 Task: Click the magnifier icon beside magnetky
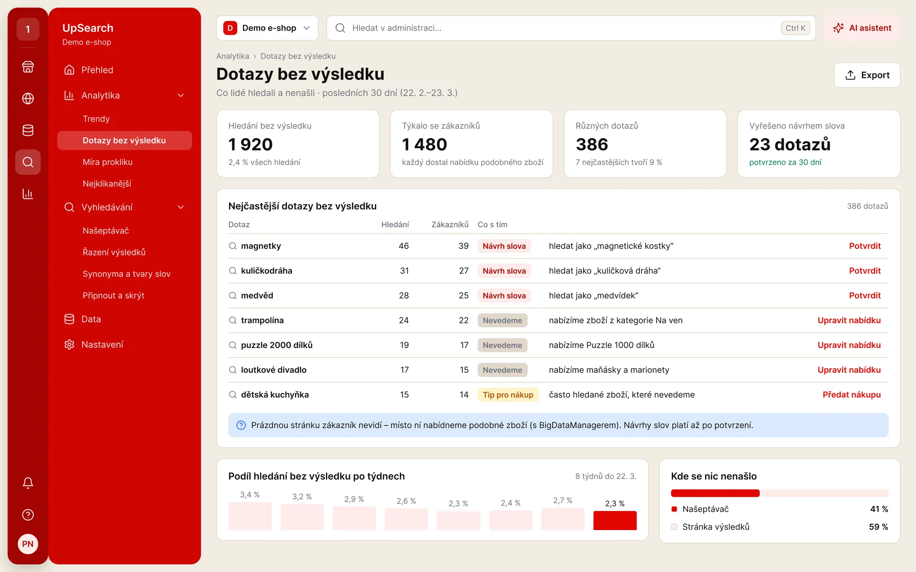point(233,246)
